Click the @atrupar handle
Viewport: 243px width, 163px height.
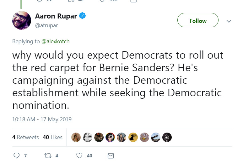[46, 25]
